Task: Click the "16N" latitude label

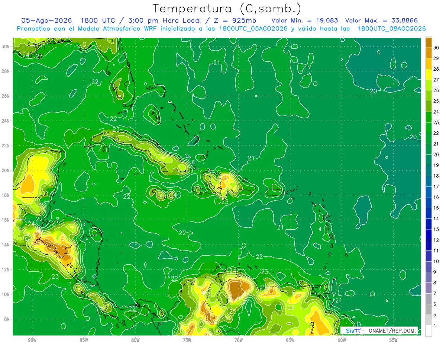Action: [x=6, y=220]
